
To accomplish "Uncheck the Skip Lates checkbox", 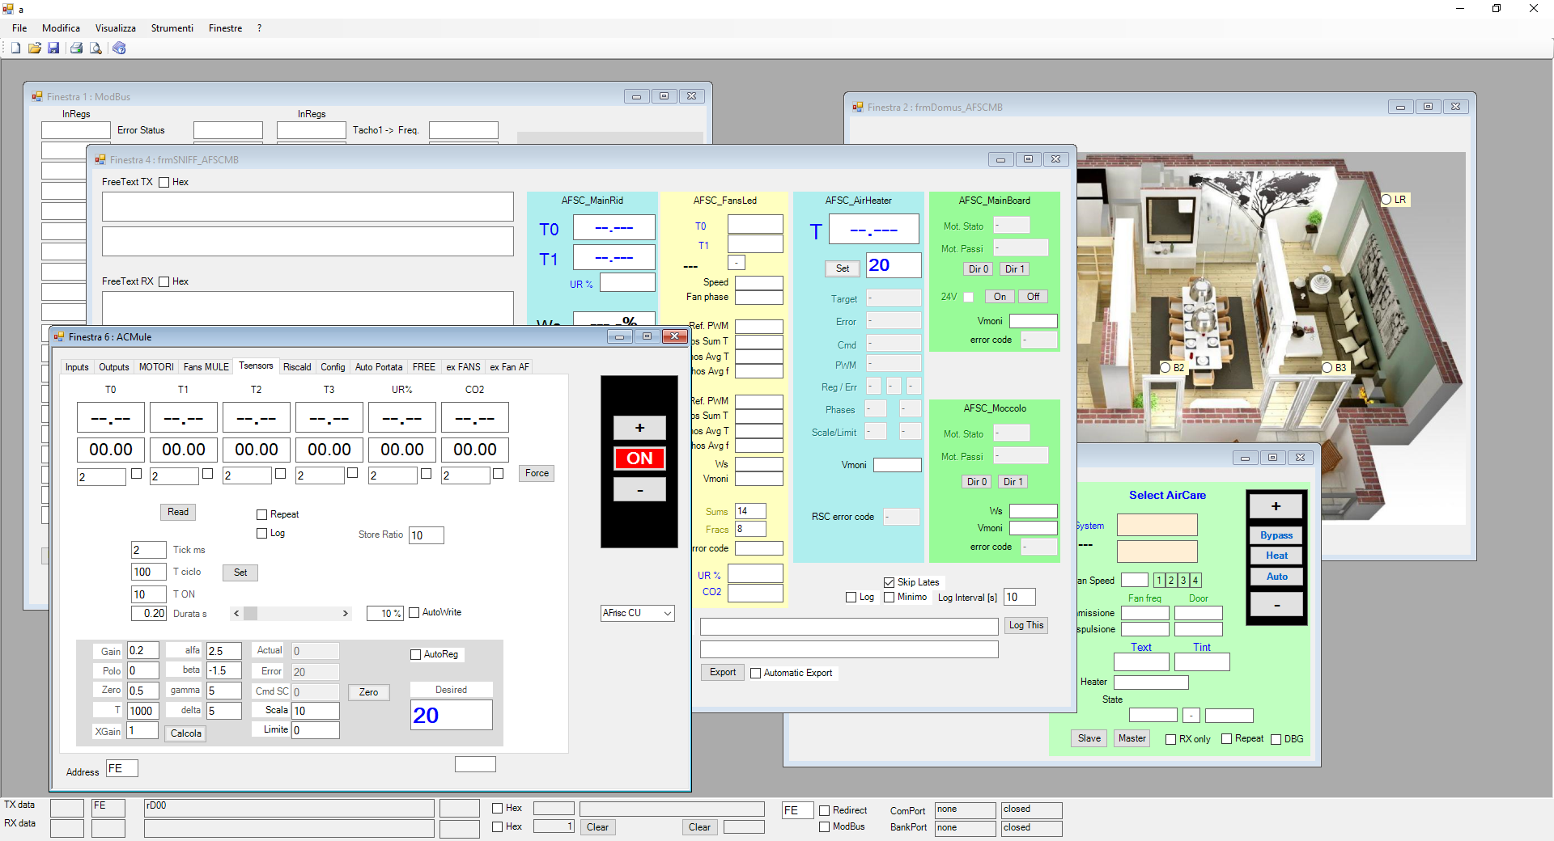I will (890, 583).
